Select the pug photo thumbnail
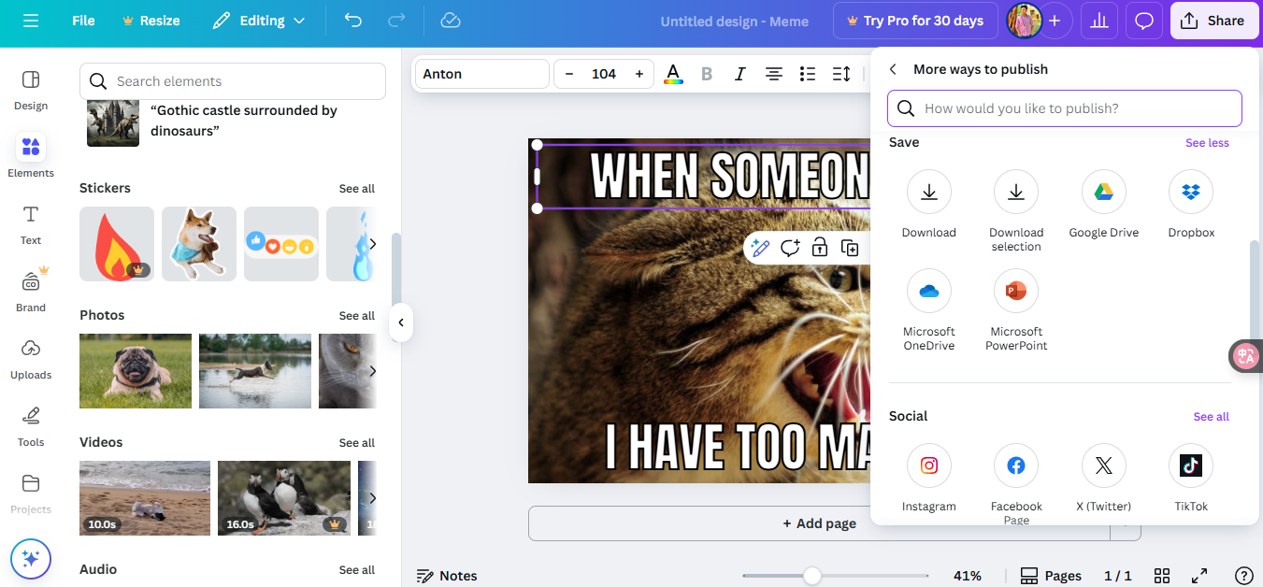 (x=135, y=370)
